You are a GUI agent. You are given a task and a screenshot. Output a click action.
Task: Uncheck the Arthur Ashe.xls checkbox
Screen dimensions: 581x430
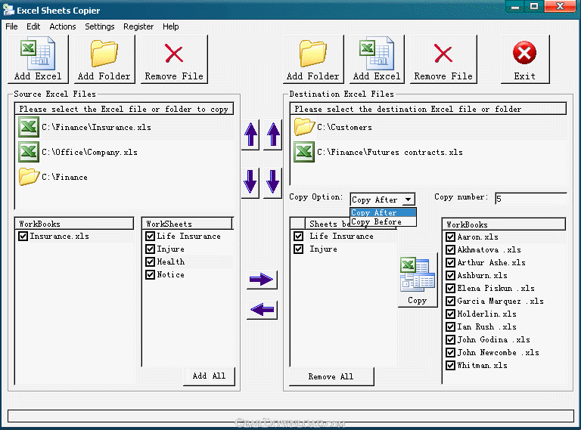point(451,263)
